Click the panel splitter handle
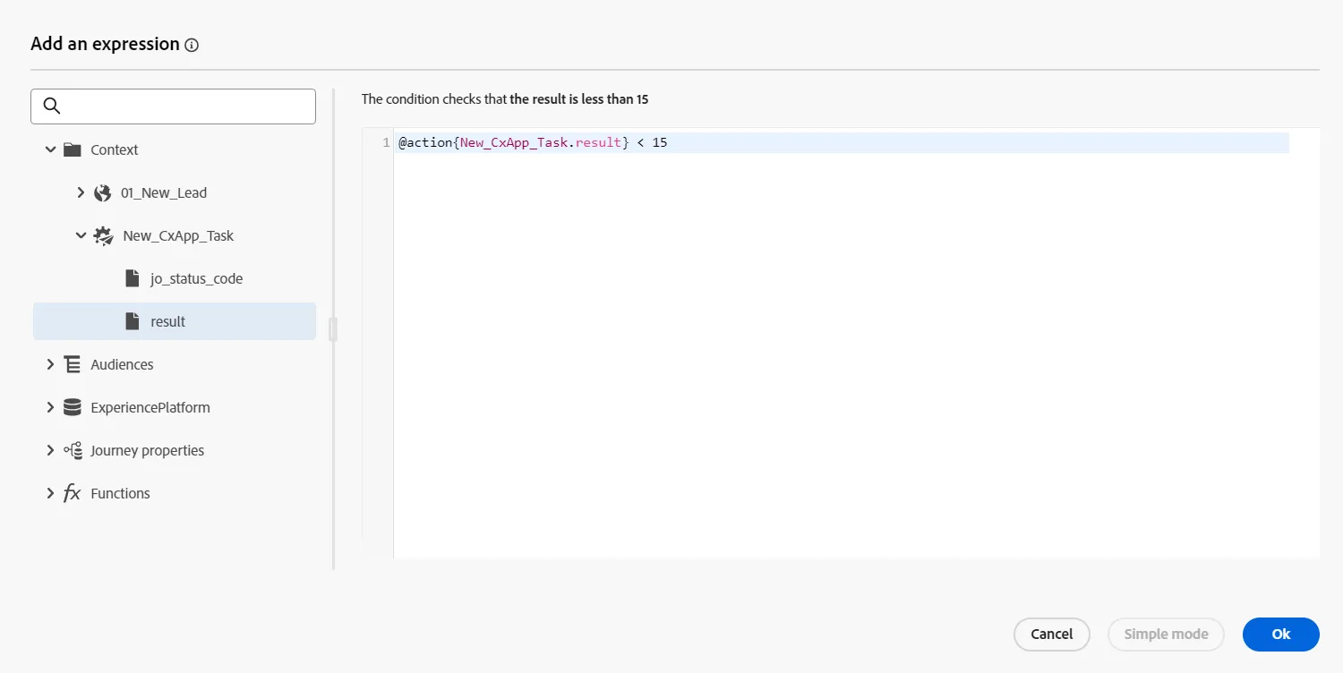 pos(333,328)
